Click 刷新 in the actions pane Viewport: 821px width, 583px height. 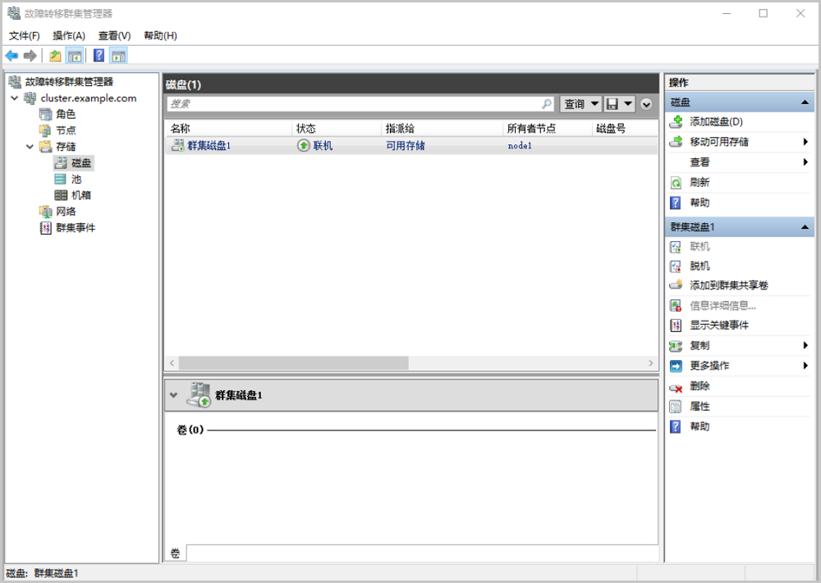tap(699, 183)
